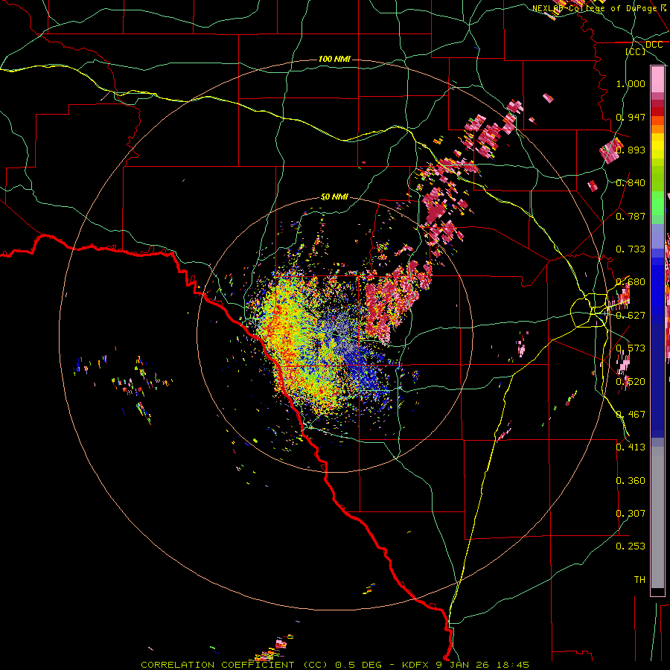This screenshot has height=670, width=670.
Task: Click the 0.627 legend value
Action: pos(631,316)
